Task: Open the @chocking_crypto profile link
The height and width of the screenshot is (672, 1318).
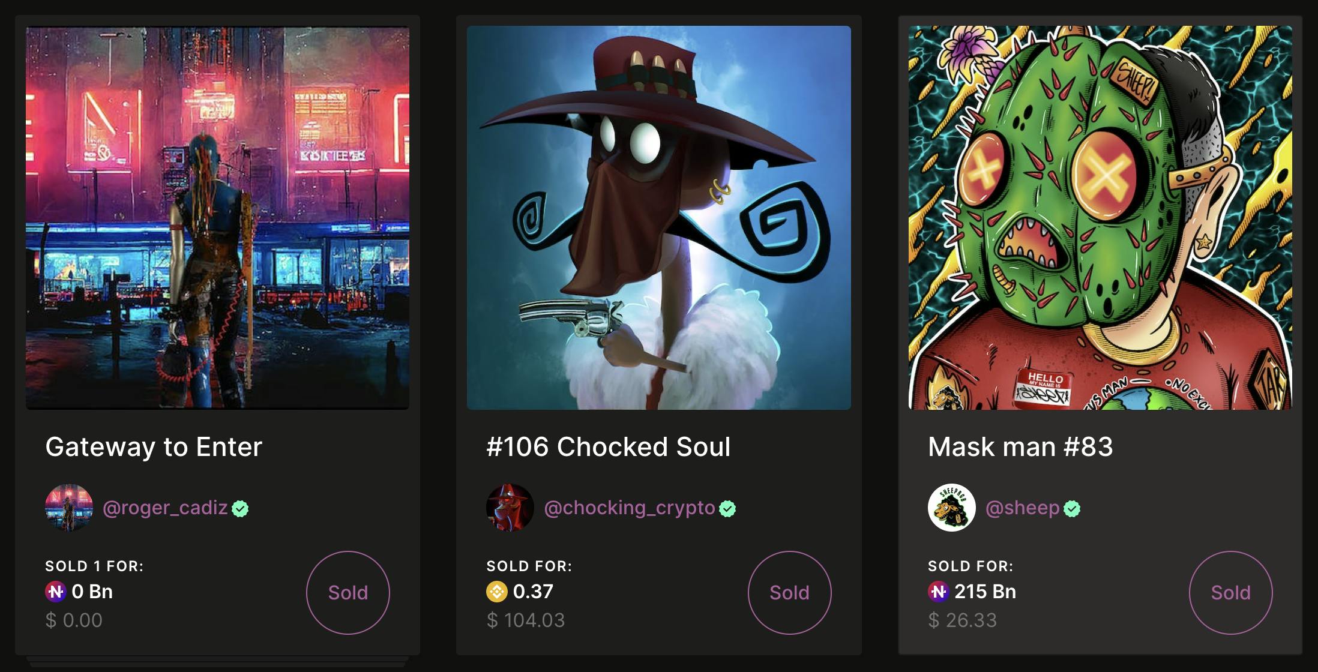Action: click(630, 508)
